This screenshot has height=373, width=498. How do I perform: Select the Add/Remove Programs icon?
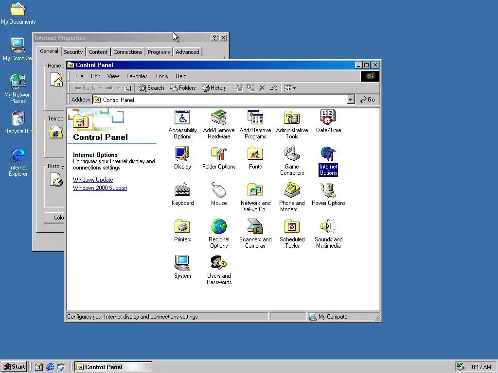point(255,124)
